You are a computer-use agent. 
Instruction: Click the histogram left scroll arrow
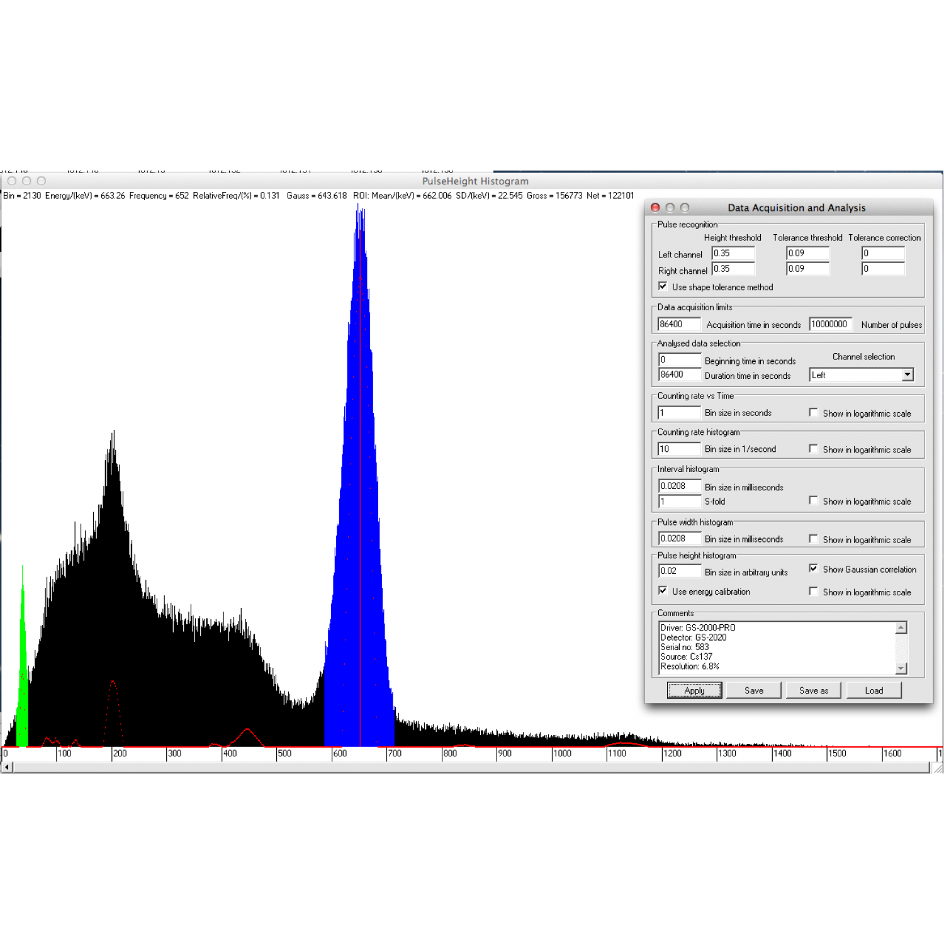pos(6,767)
